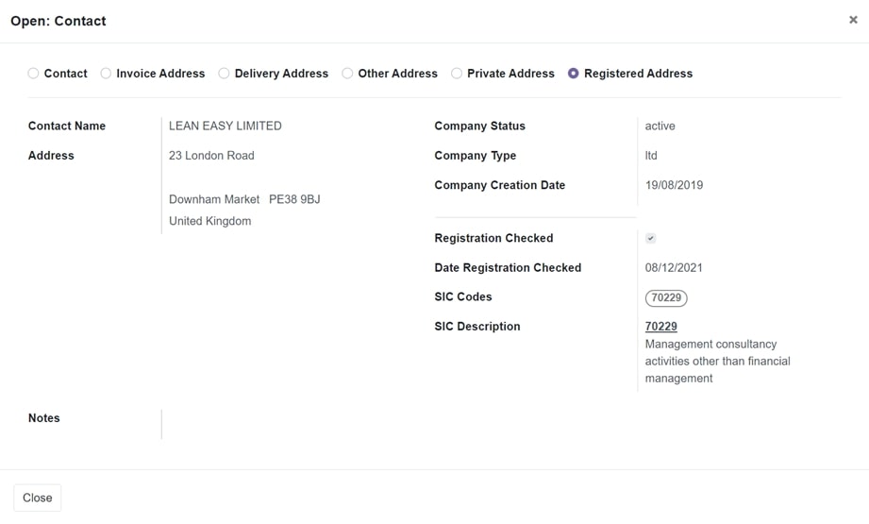Choose the Private Address radio option

coord(457,74)
